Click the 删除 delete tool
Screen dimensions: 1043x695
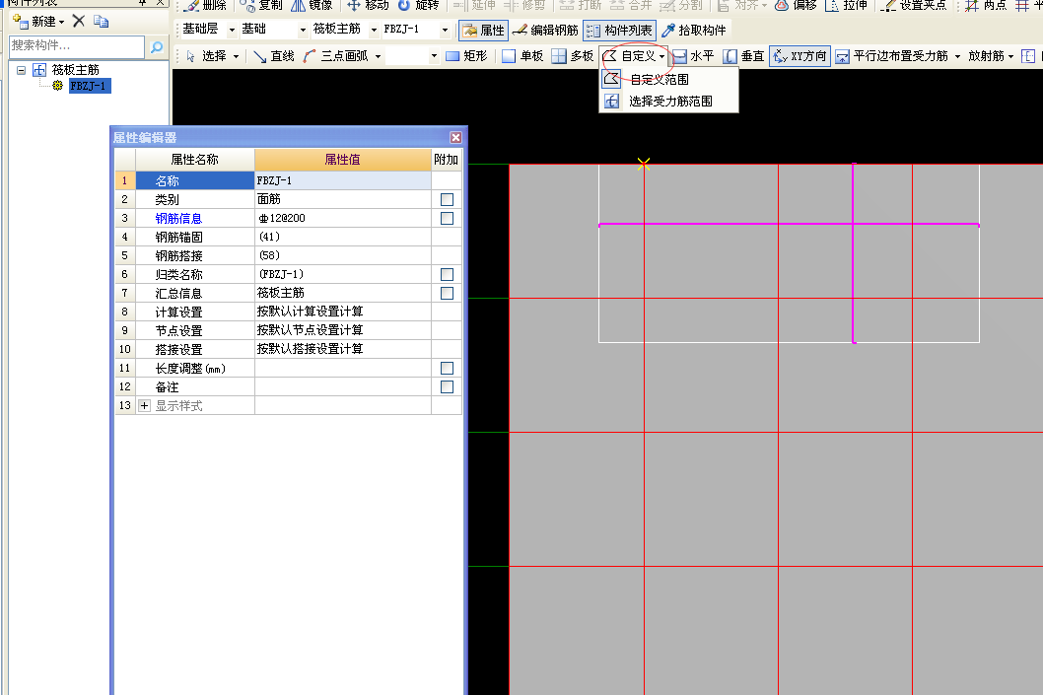coord(206,5)
